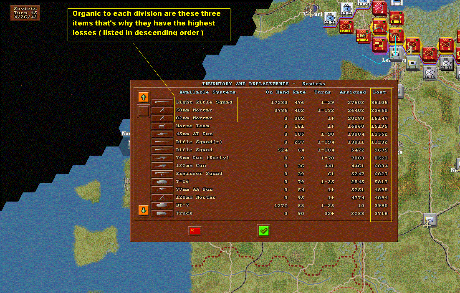
Task: Select the 50mm Mortar icon
Action: click(x=162, y=110)
